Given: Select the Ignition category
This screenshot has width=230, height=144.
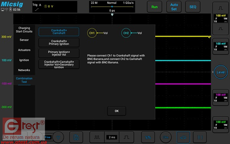Looking at the screenshot, I should tap(24, 60).
